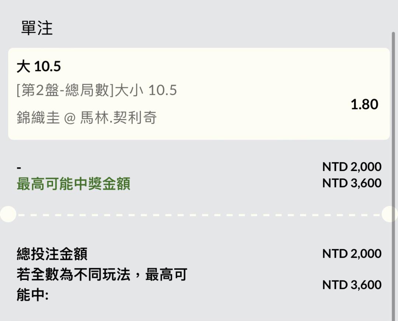The image size is (398, 321).
Task: Click the right notch circle of the divider
Action: 390,214
